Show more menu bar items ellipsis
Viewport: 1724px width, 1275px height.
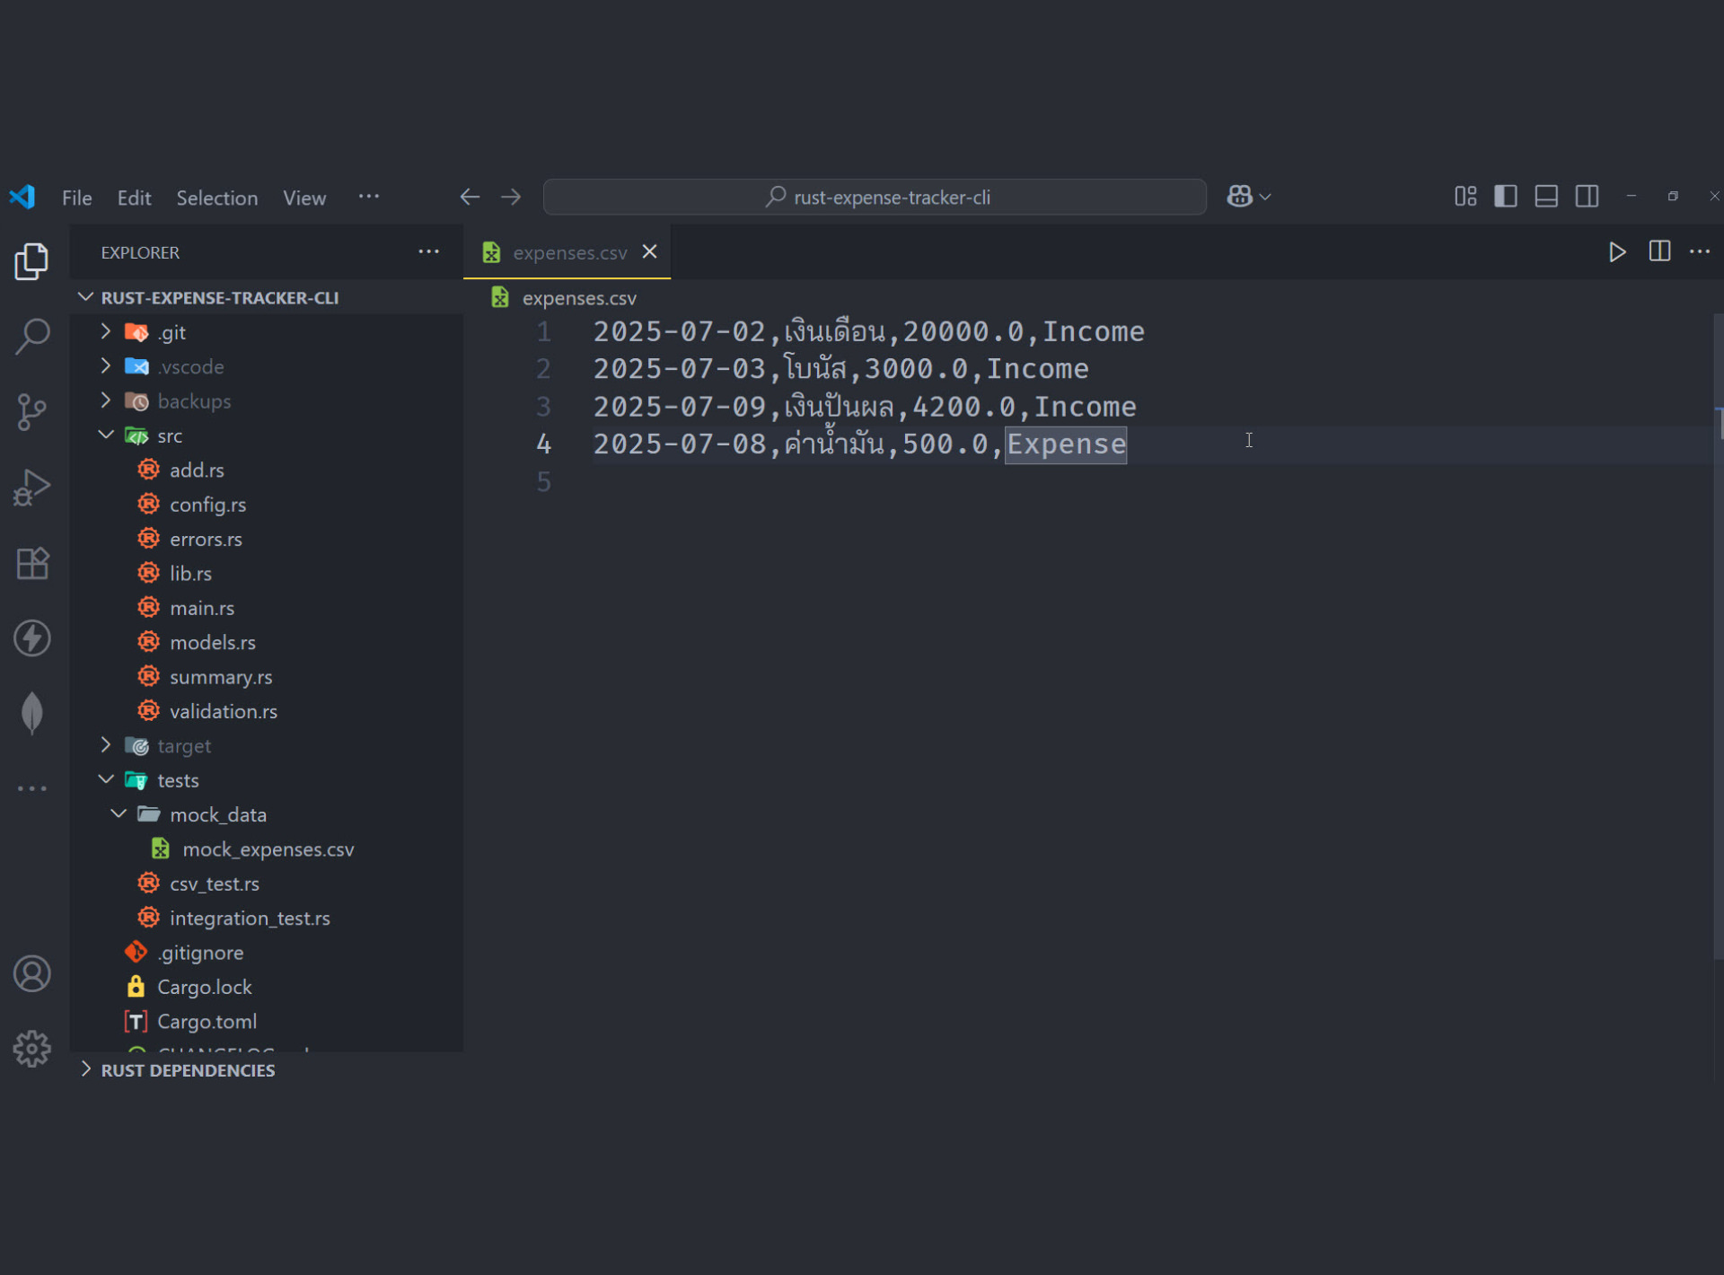(x=369, y=197)
